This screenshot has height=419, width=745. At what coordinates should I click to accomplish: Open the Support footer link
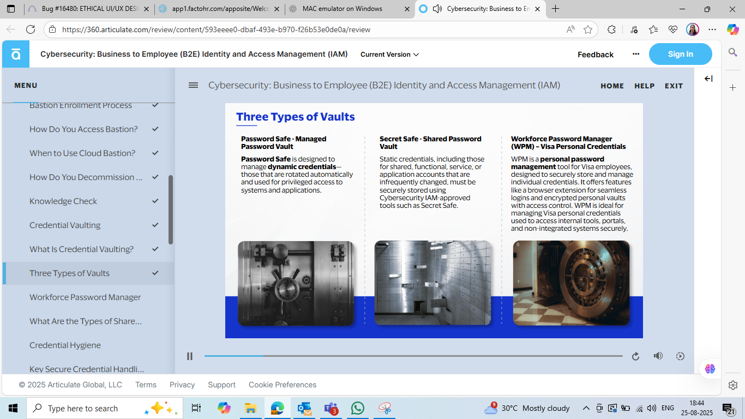pos(221,385)
